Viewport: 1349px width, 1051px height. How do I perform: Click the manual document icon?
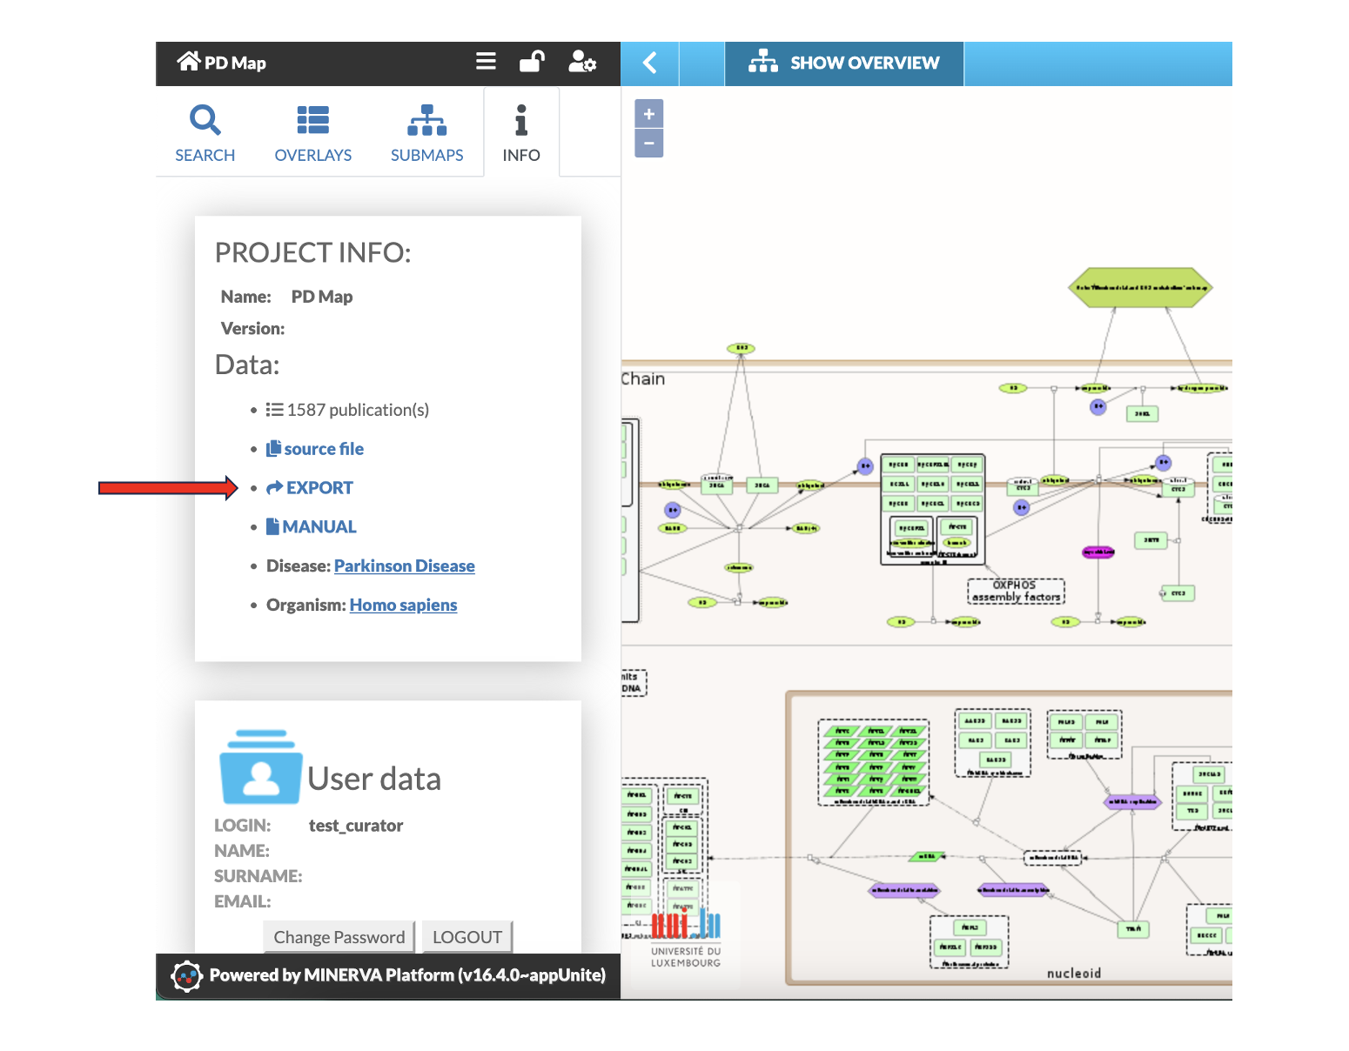(x=272, y=526)
